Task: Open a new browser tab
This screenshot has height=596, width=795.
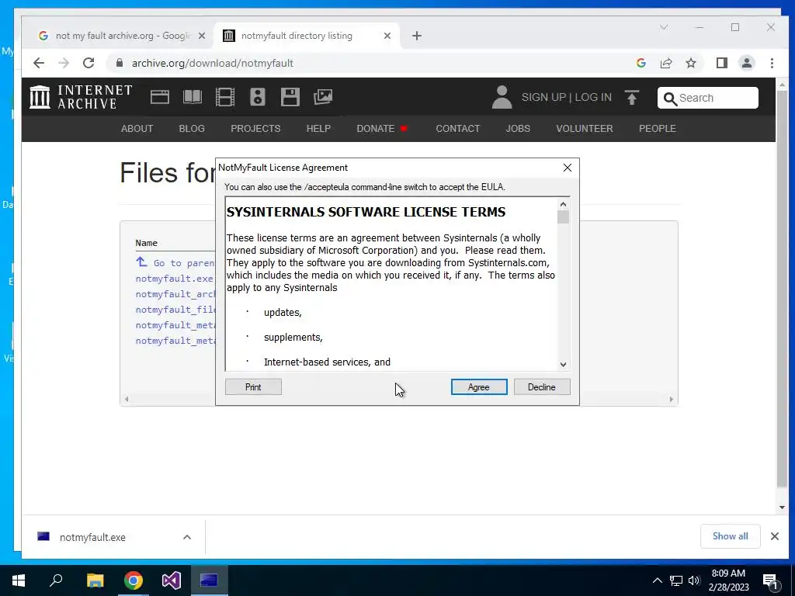Action: [416, 36]
